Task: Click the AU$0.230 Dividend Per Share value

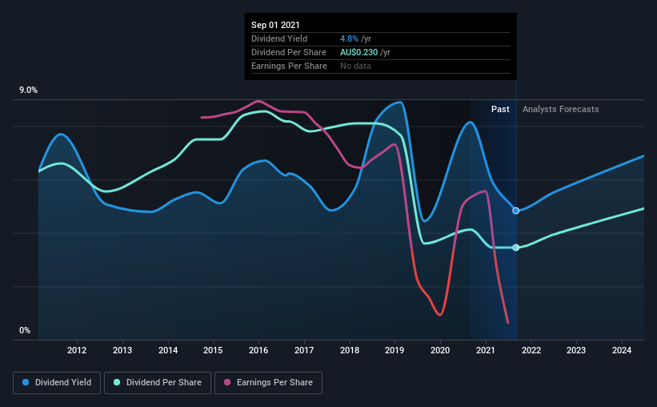Action: (359, 52)
